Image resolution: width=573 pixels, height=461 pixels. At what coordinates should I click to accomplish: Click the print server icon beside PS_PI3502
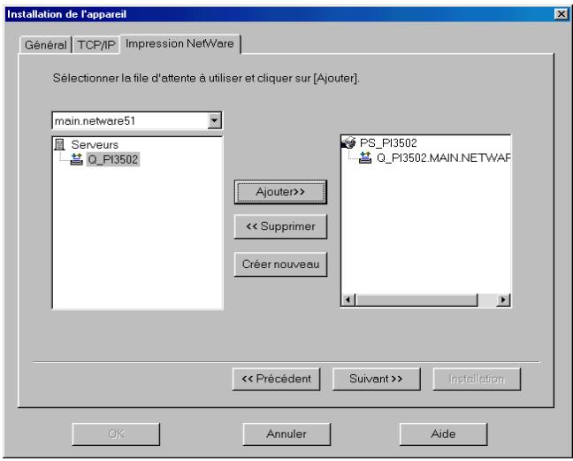pos(348,142)
